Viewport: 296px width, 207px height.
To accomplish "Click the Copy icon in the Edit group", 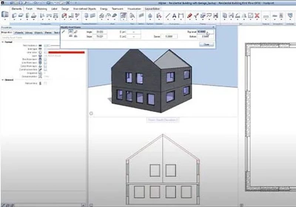I will coord(225,16).
